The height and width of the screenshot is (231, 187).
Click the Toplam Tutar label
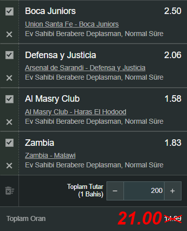[85, 187]
